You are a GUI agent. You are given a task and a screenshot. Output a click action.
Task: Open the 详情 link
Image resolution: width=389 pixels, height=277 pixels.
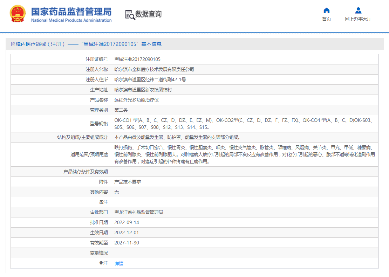pyautogui.click(x=119, y=264)
